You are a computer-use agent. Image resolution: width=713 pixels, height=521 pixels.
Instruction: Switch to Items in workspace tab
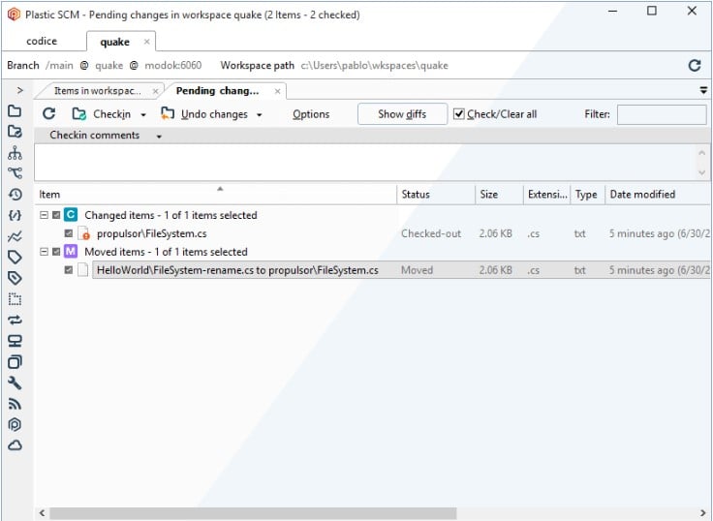[98, 91]
